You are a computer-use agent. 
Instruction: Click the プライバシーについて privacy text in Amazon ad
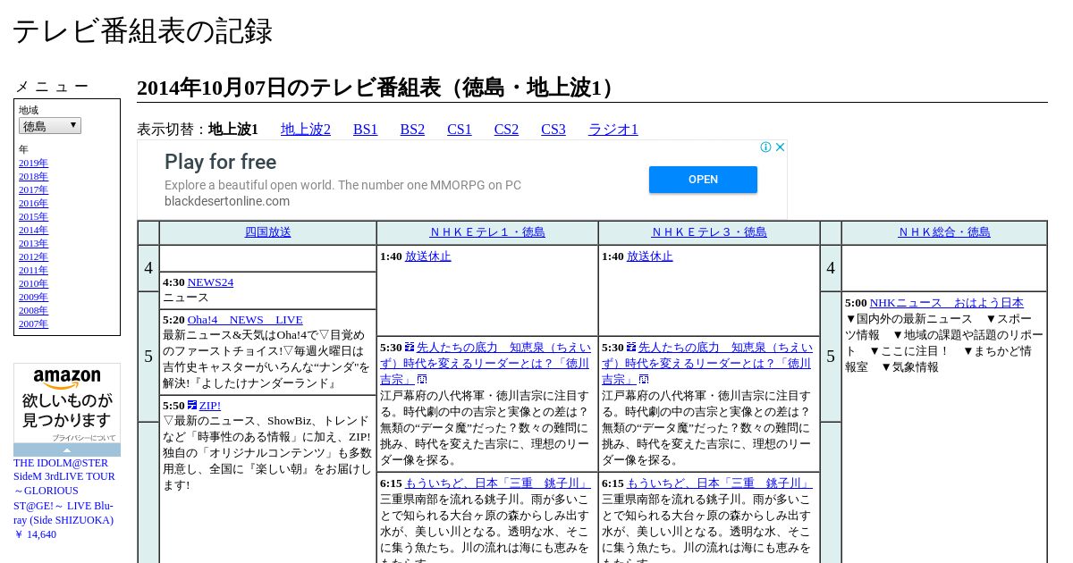click(x=83, y=438)
